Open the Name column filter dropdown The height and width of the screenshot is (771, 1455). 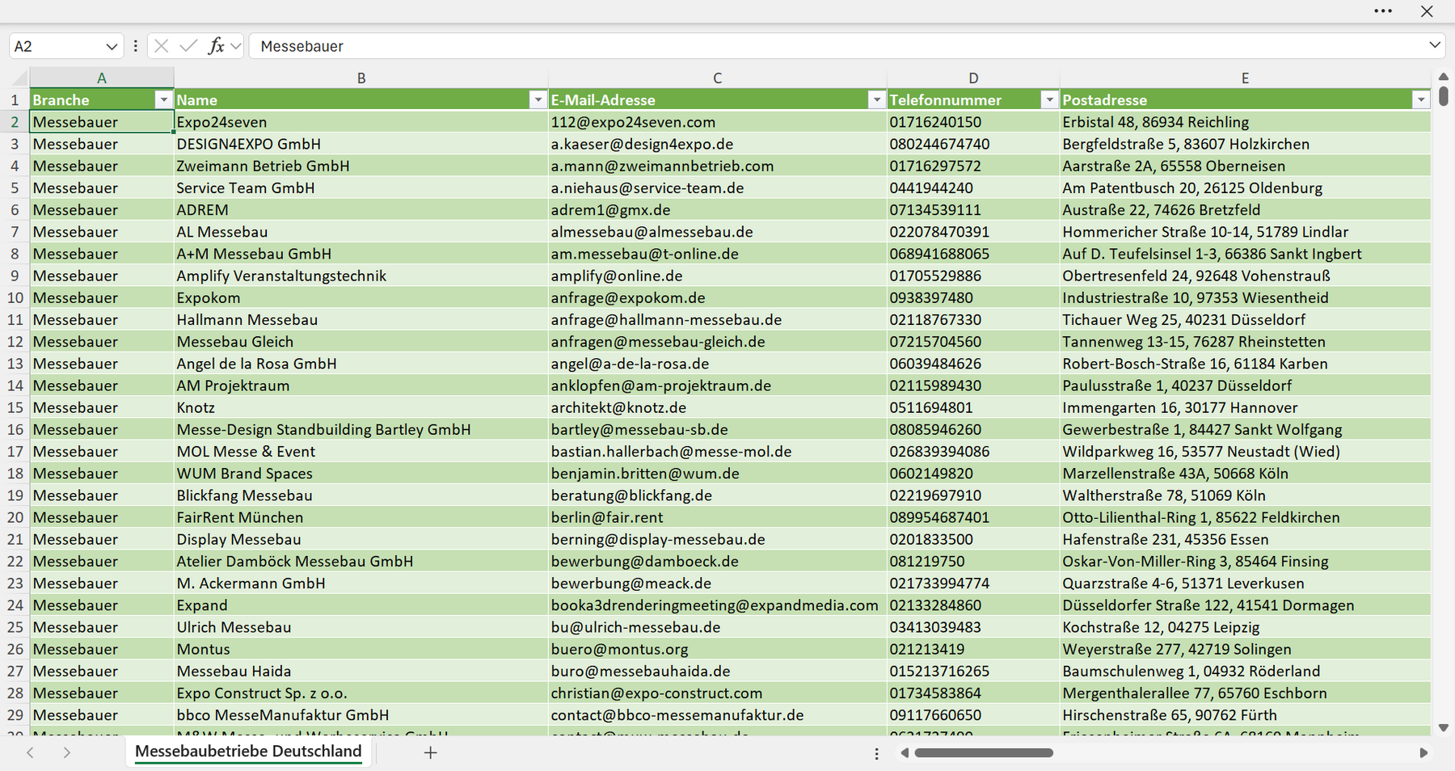538,99
